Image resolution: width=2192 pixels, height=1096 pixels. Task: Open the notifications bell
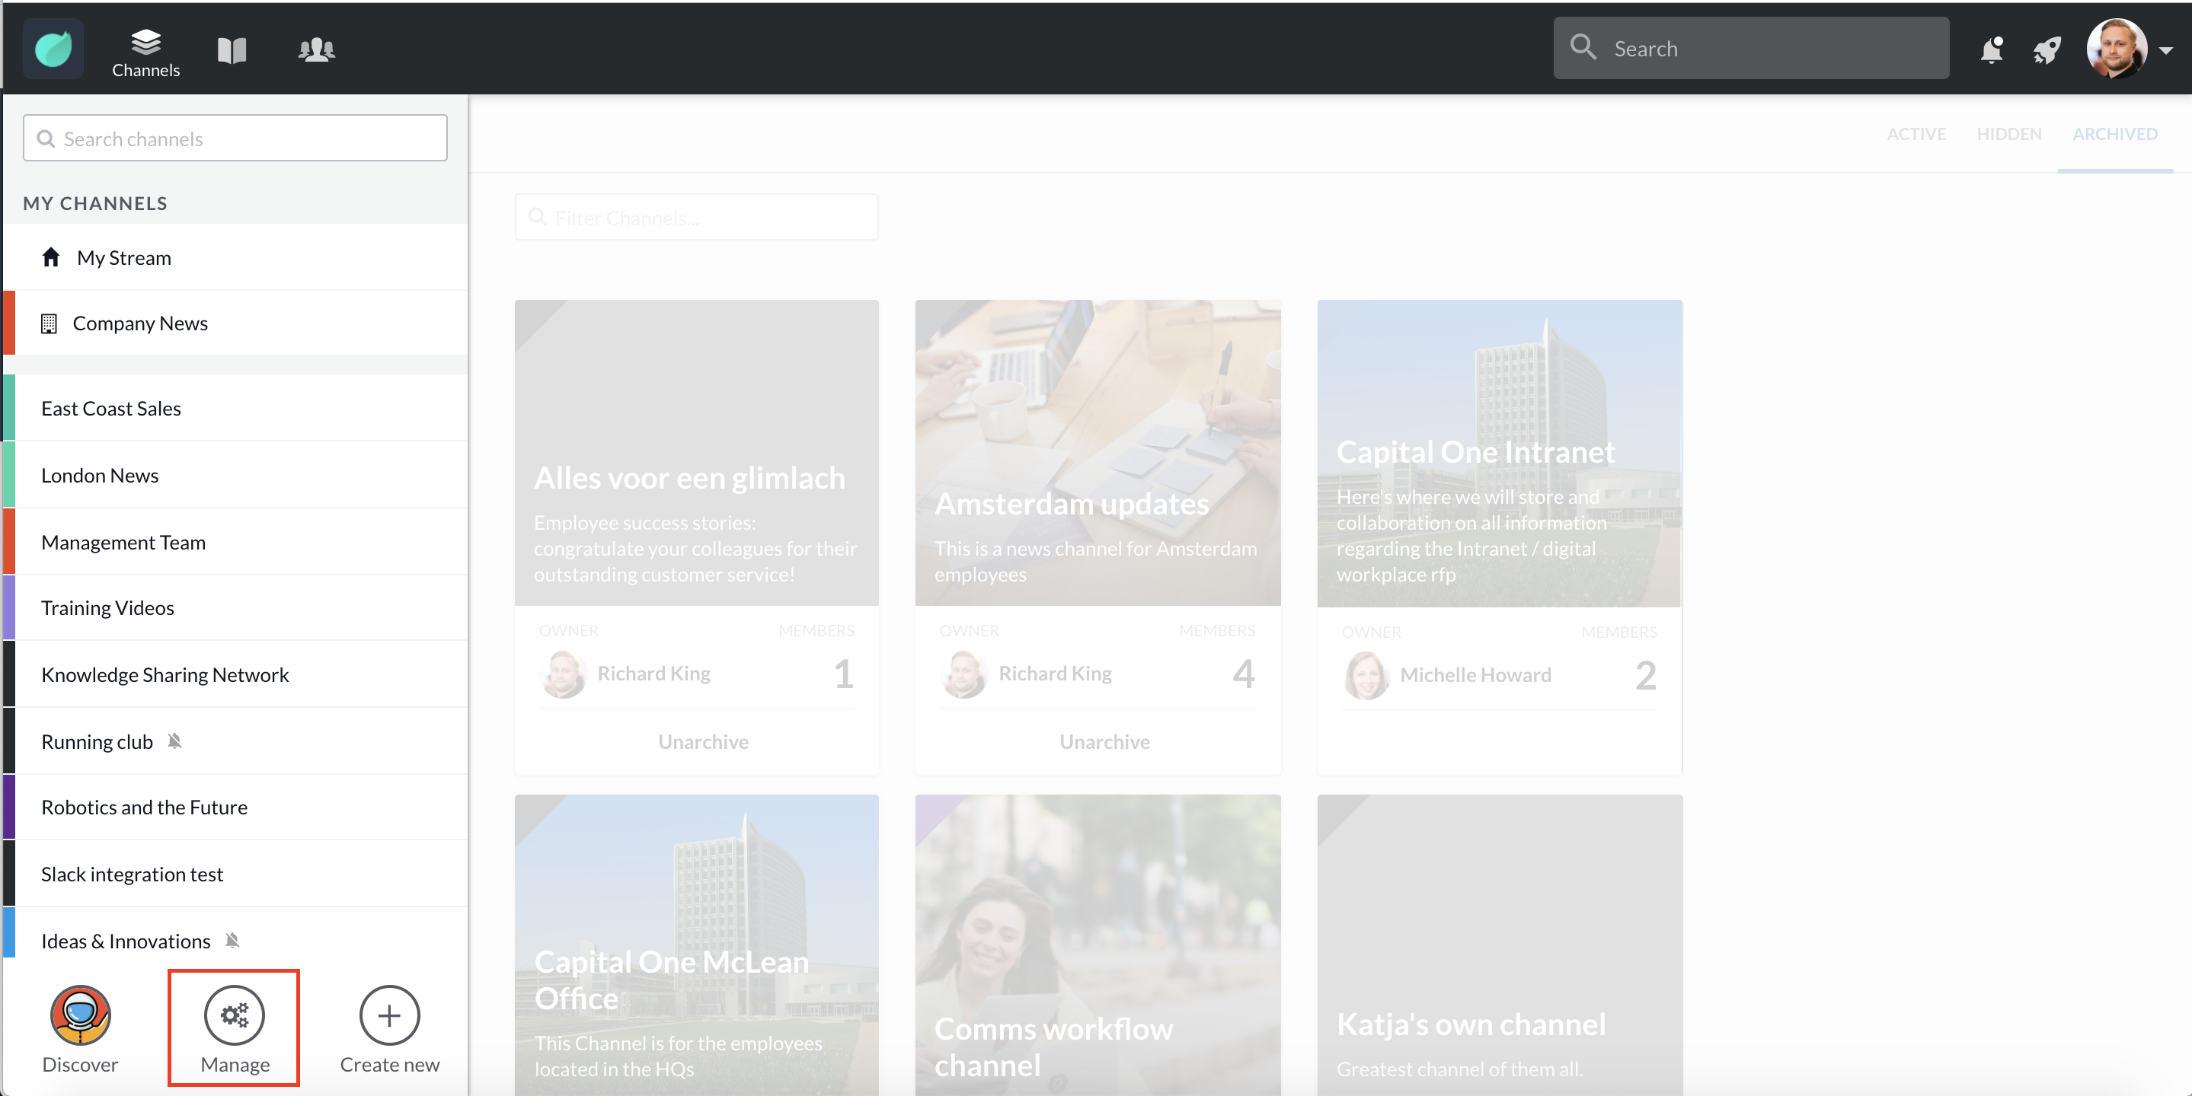coord(1991,50)
